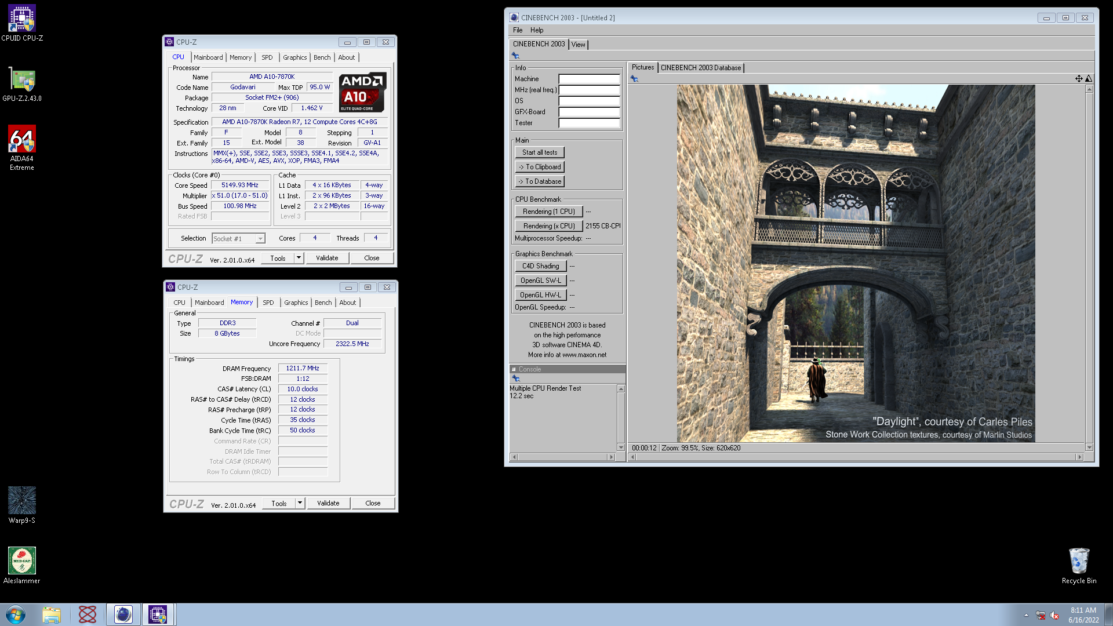Click the AMD A10 logo in CPU-Z

tap(362, 92)
